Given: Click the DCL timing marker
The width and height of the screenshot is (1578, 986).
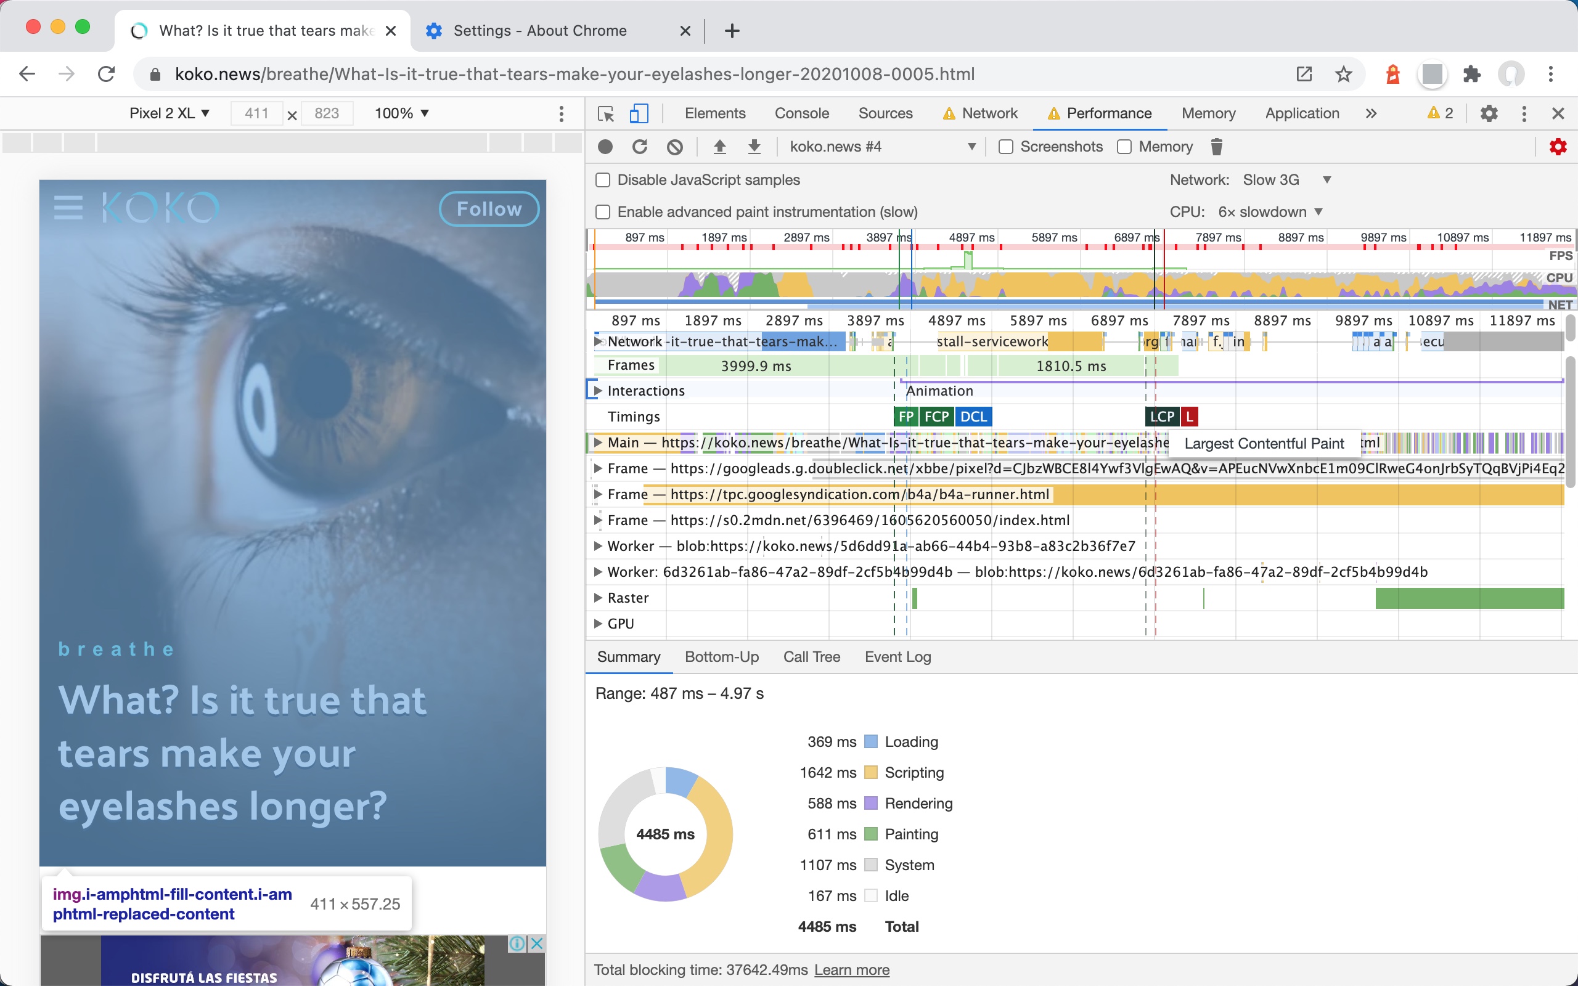Looking at the screenshot, I should [x=973, y=417].
